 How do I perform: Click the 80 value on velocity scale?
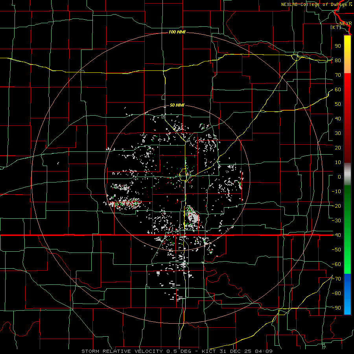click(x=338, y=61)
